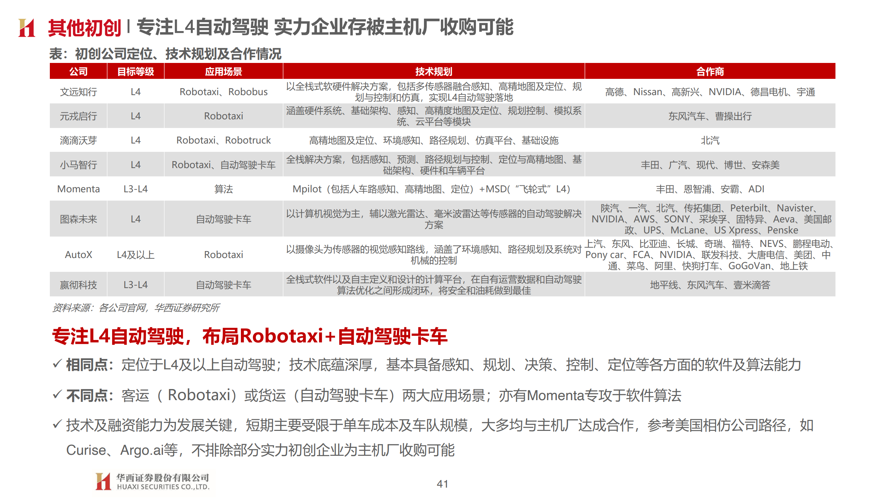Click the 合作商 column header

pos(710,71)
